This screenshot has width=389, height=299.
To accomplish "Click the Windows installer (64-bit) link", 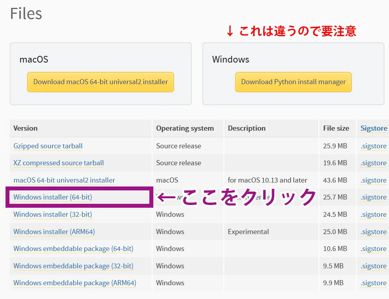I will point(52,197).
